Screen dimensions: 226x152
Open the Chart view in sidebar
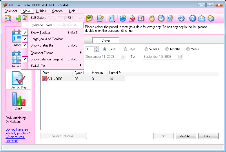pos(19,101)
